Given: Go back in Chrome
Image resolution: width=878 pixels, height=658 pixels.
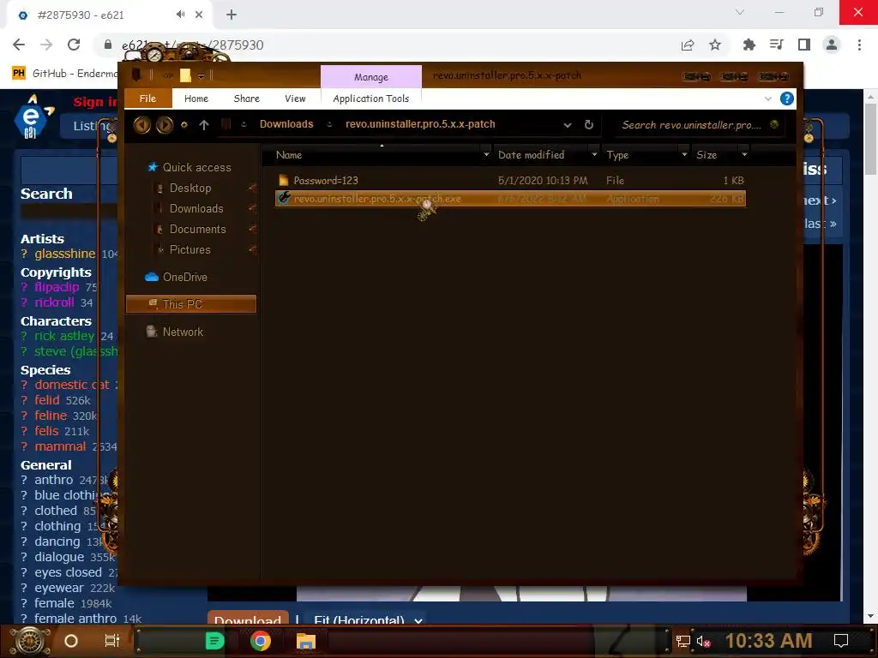Looking at the screenshot, I should (19, 45).
